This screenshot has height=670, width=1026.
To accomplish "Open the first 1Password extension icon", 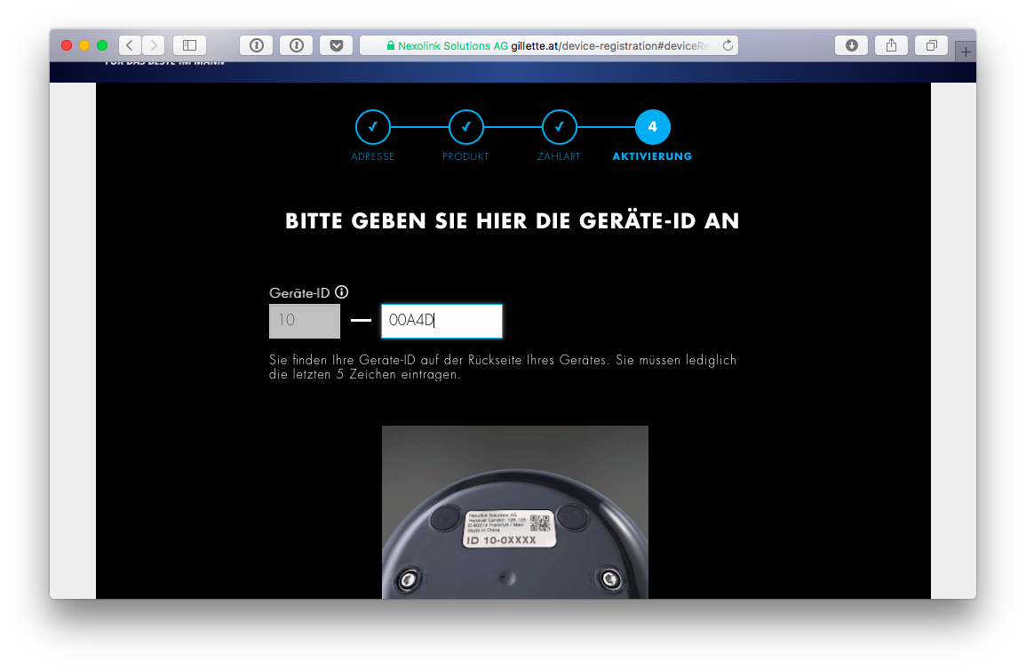I will (257, 45).
